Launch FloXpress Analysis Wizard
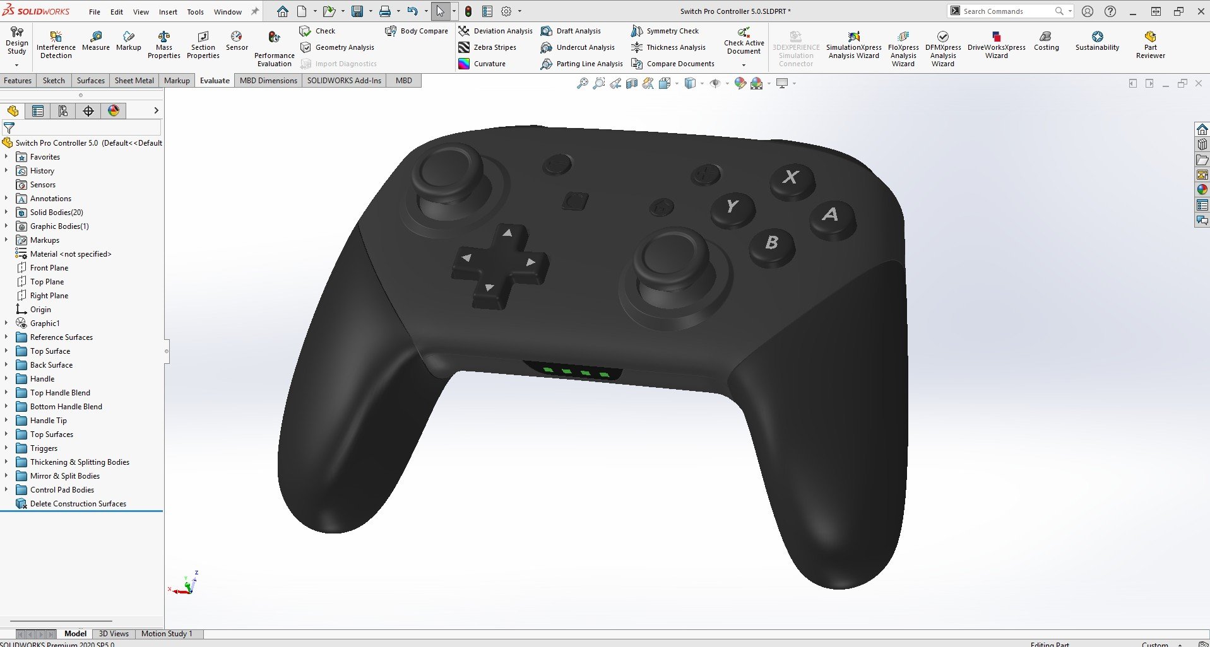Viewport: 1210px width, 647px height. 903,49
